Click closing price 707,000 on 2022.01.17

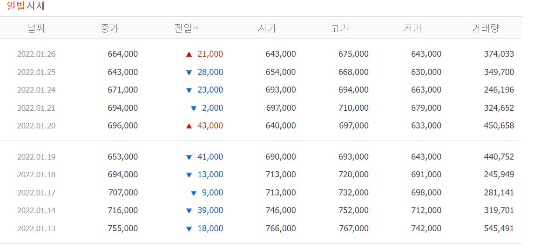(x=122, y=193)
